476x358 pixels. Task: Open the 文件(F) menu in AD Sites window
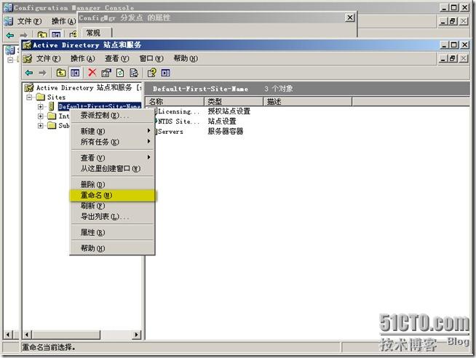[x=48, y=58]
